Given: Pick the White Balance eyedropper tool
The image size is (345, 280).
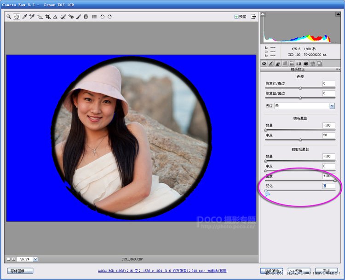Looking at the screenshot, I should point(24,17).
